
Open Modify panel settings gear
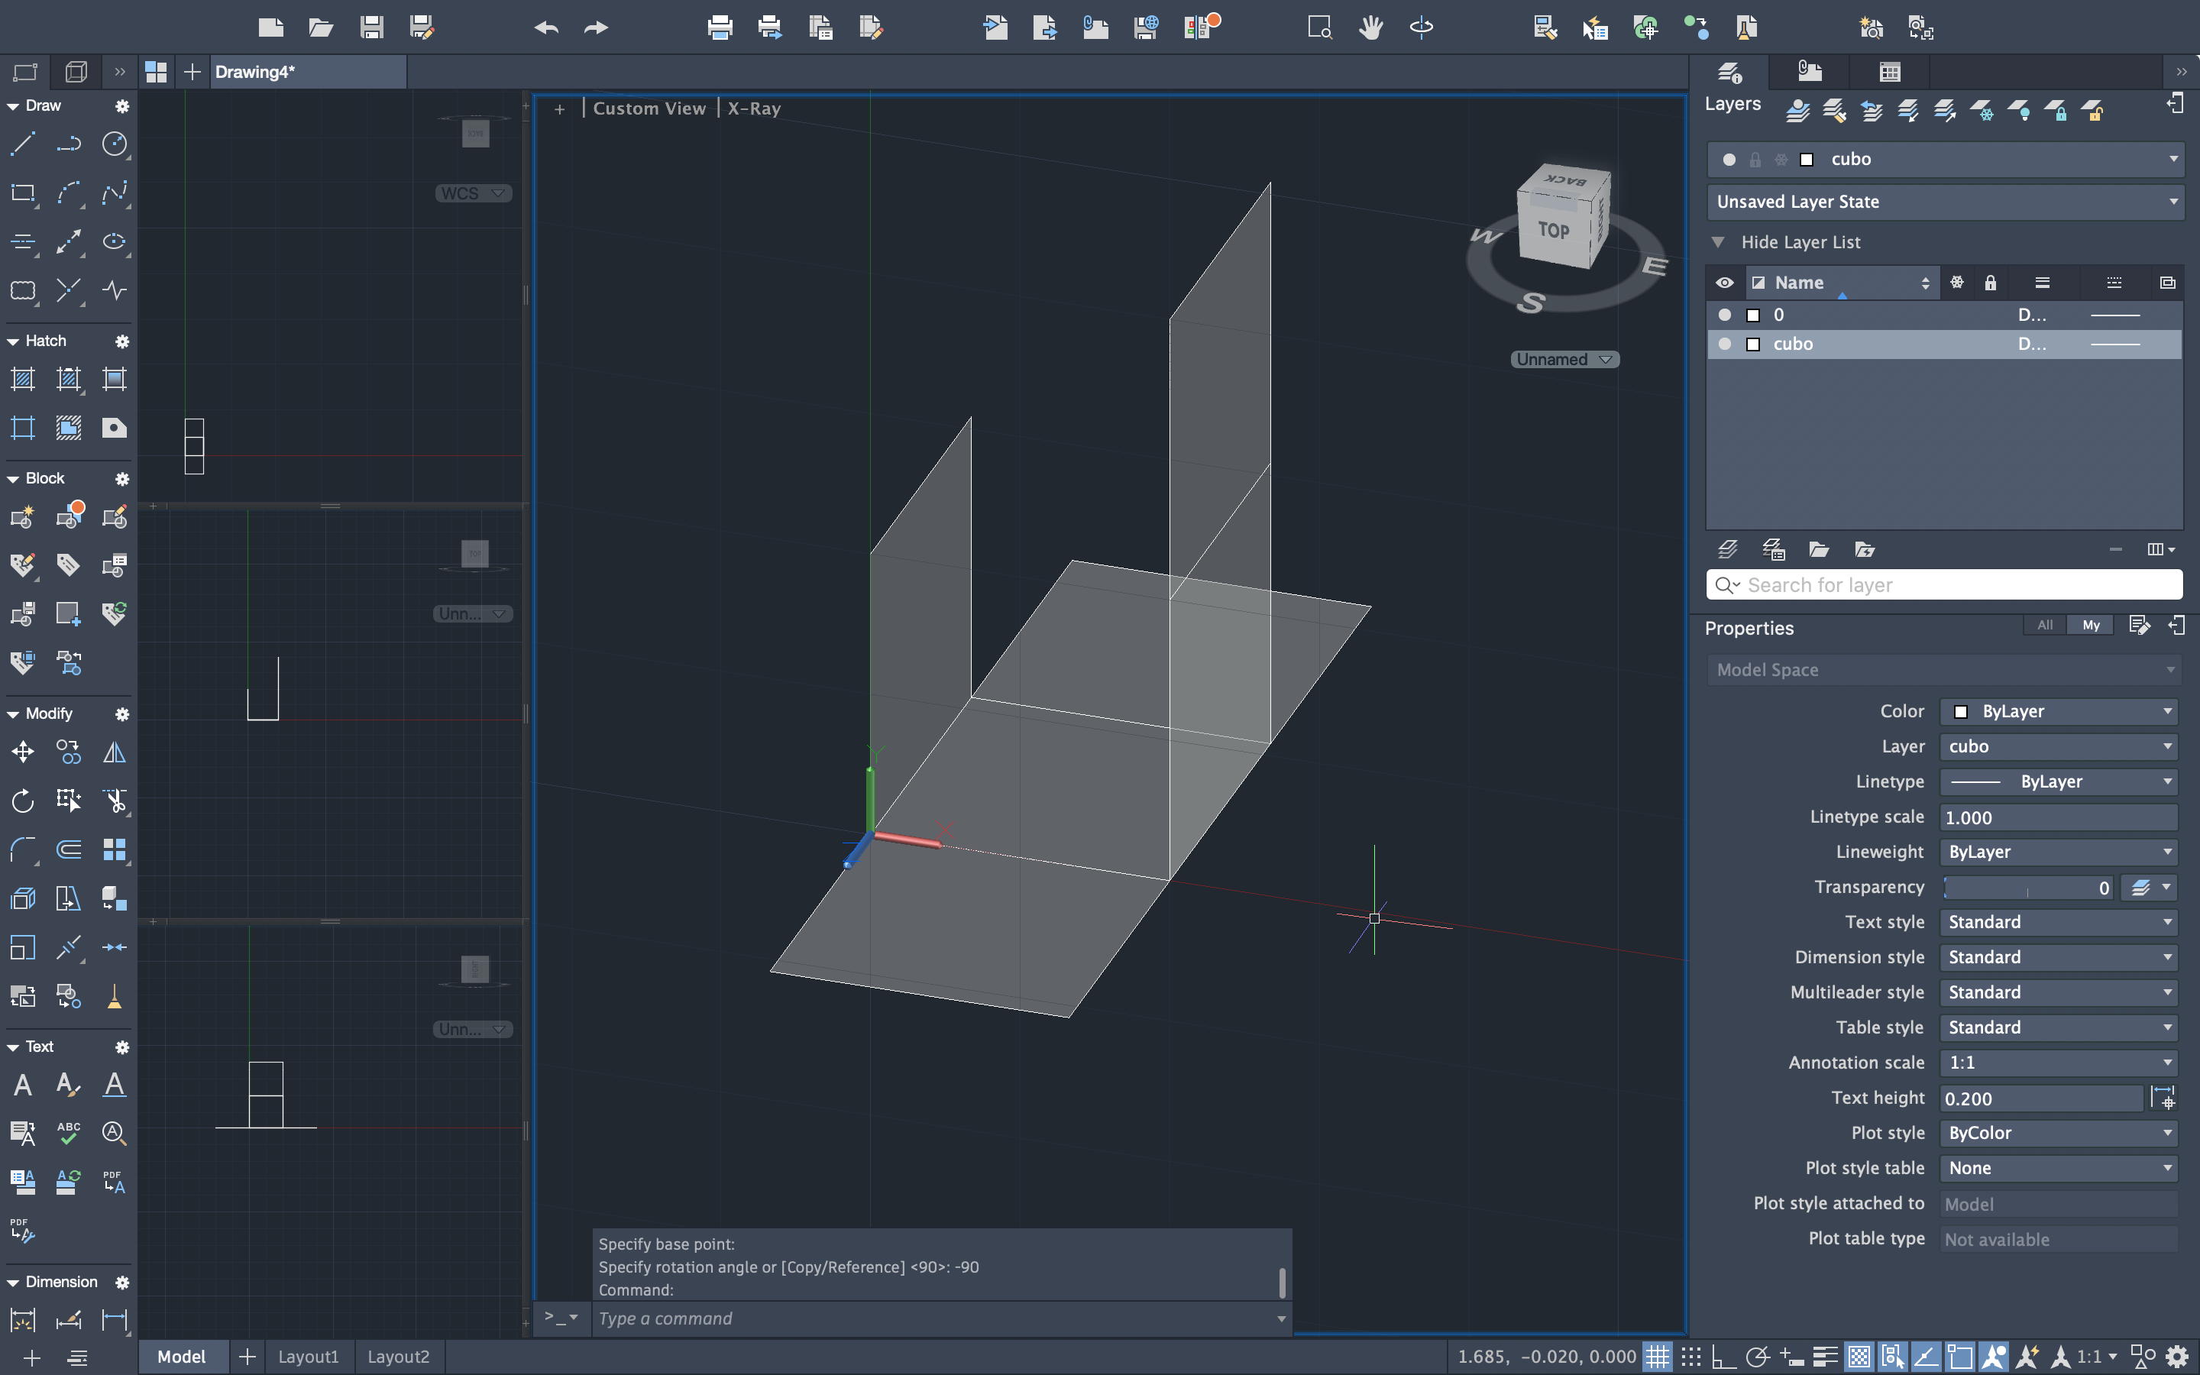[121, 714]
